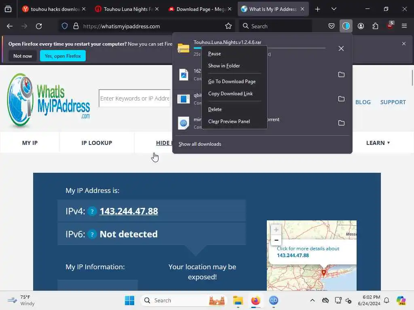Open MY IP navigation item
The image size is (414, 310).
pyautogui.click(x=30, y=143)
